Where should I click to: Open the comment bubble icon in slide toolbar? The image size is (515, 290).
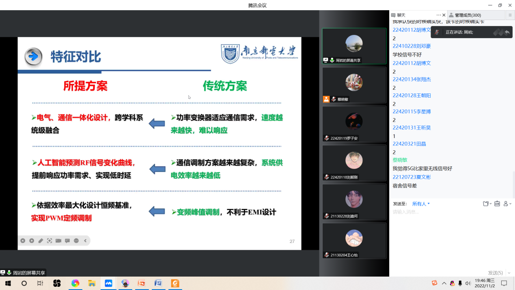point(67,241)
